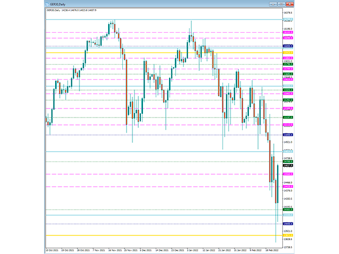The height and width of the screenshot is (254, 339).
Task: Click the magenta 14560.0 level label
Action: (288, 174)
